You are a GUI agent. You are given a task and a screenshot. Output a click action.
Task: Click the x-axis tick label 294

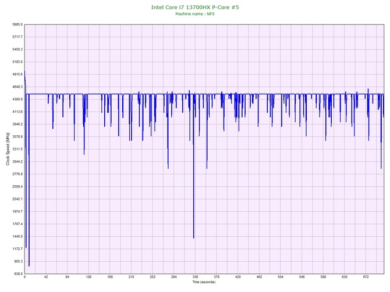(x=174, y=277)
